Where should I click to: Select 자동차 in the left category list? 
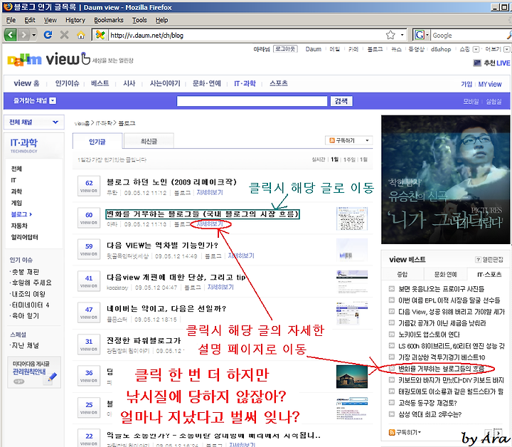[19, 226]
